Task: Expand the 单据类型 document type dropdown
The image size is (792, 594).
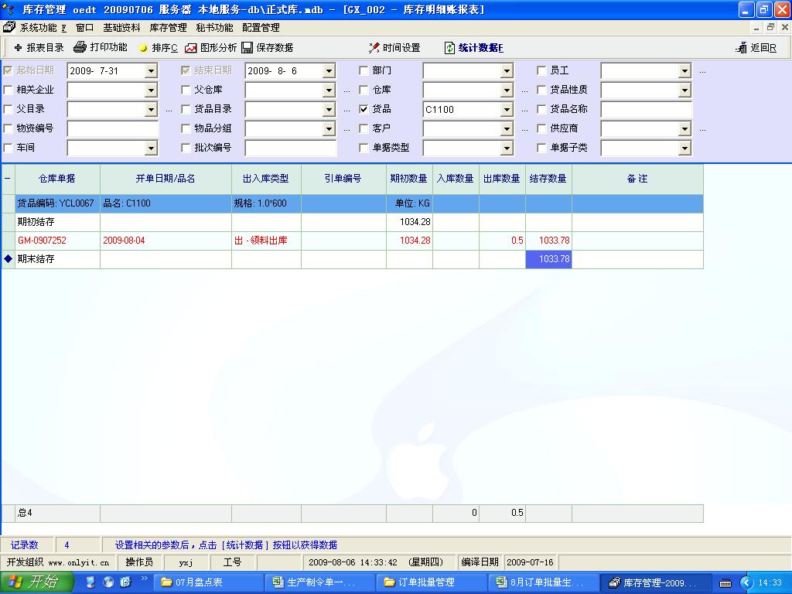Action: (507, 148)
